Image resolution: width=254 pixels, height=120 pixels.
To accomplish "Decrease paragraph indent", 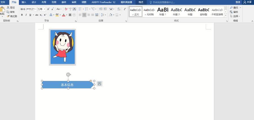I will 101,9.
